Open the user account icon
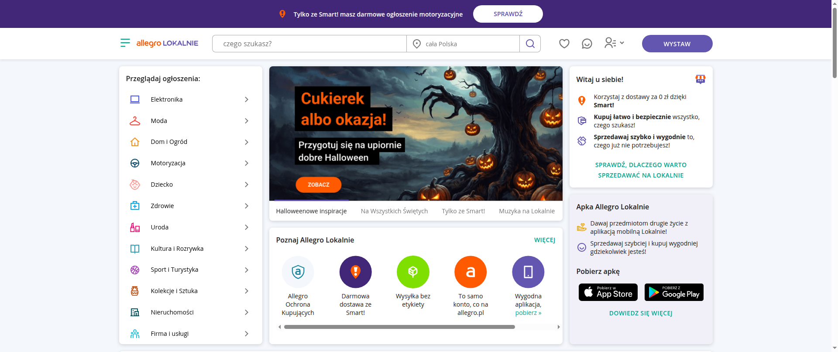The width and height of the screenshot is (838, 352). [x=610, y=43]
